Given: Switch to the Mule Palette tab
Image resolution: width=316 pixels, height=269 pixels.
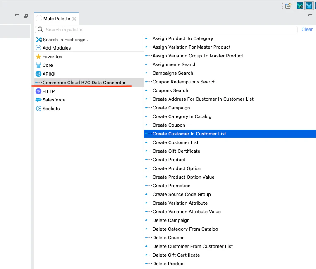Looking at the screenshot, I should pyautogui.click(x=57, y=19).
